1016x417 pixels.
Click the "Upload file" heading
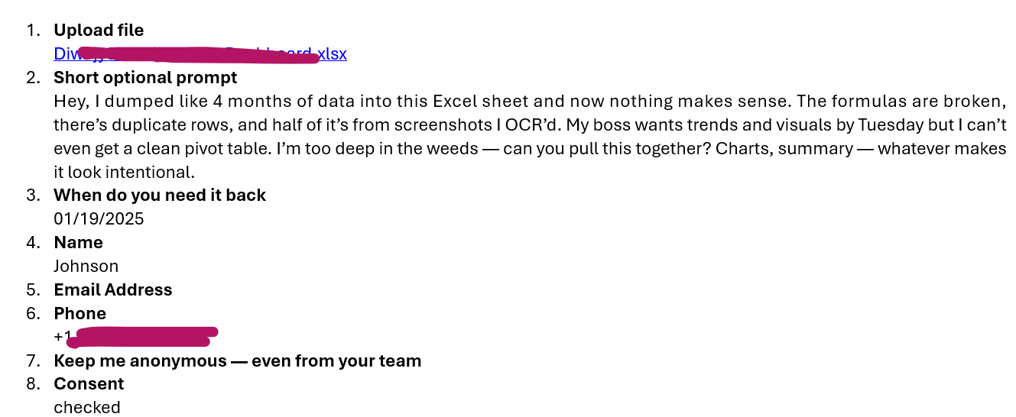[x=99, y=31]
